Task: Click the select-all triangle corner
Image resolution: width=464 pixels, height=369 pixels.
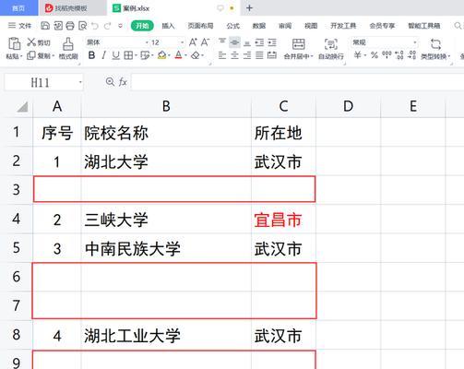Action: (x=23, y=107)
